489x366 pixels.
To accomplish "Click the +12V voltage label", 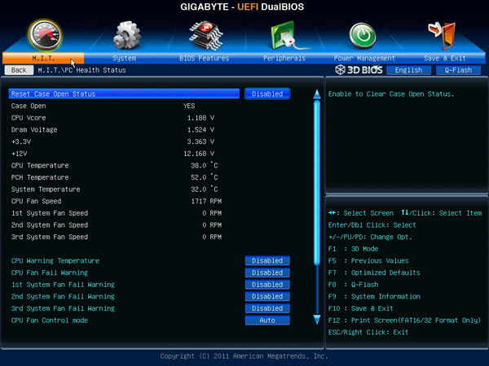I will coord(20,154).
